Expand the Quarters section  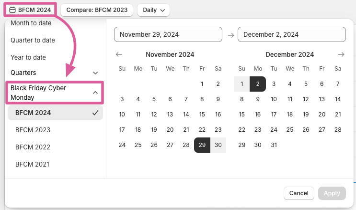pyautogui.click(x=55, y=73)
